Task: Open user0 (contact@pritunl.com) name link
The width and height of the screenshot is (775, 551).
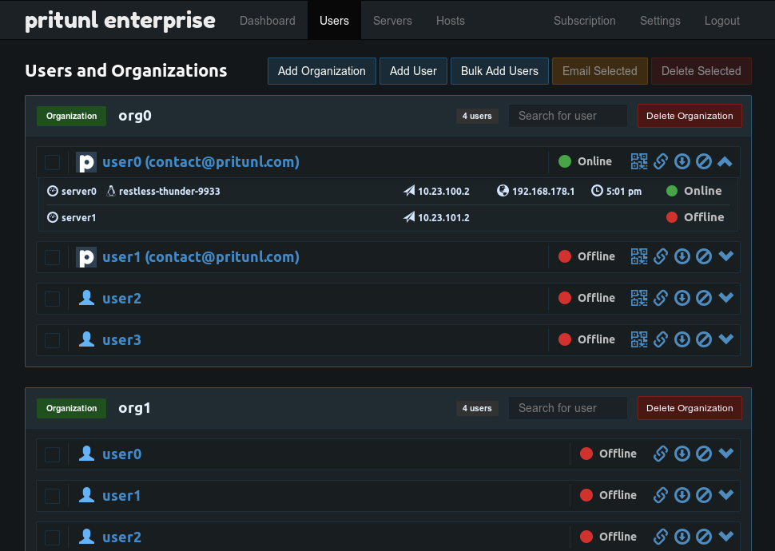Action: click(x=201, y=162)
